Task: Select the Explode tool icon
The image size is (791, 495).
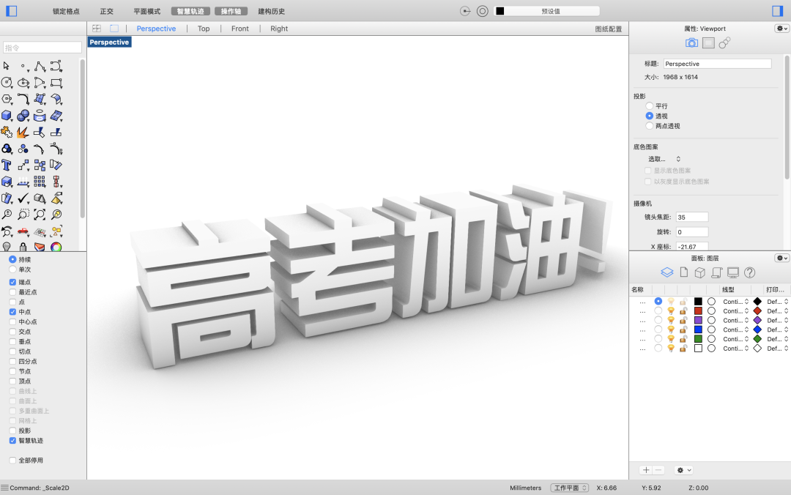Action: click(23, 133)
